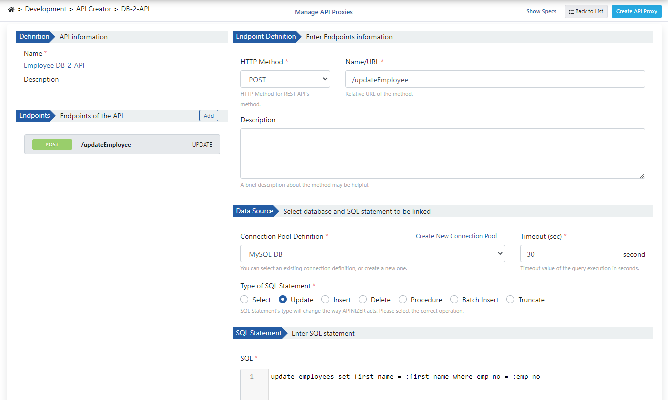Click the 'API information' header text
The width and height of the screenshot is (668, 400).
click(x=83, y=37)
